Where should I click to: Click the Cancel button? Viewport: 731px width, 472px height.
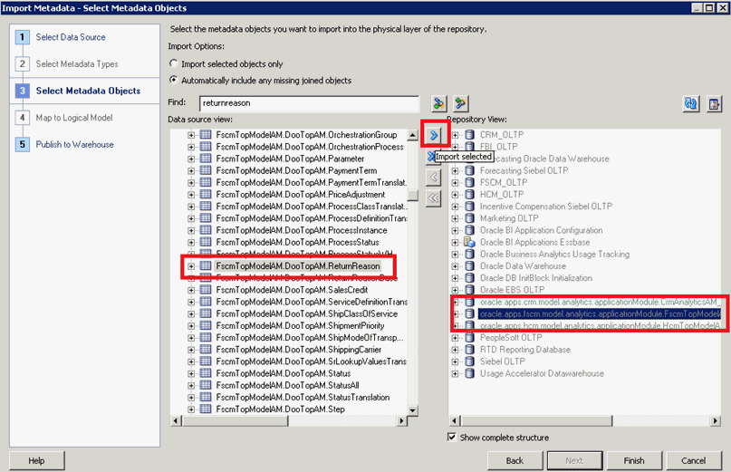point(693,460)
